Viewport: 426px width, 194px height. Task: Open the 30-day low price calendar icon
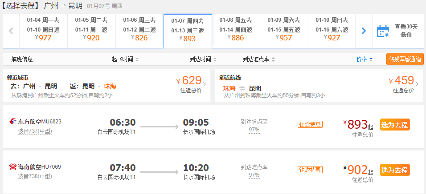[383, 31]
